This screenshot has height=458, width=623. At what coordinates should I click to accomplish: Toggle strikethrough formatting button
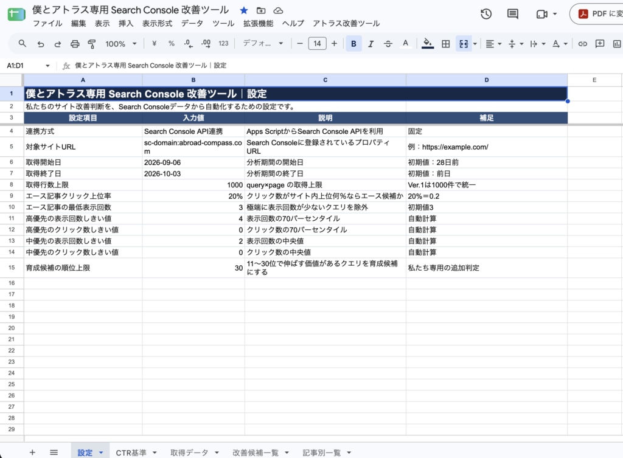click(388, 44)
